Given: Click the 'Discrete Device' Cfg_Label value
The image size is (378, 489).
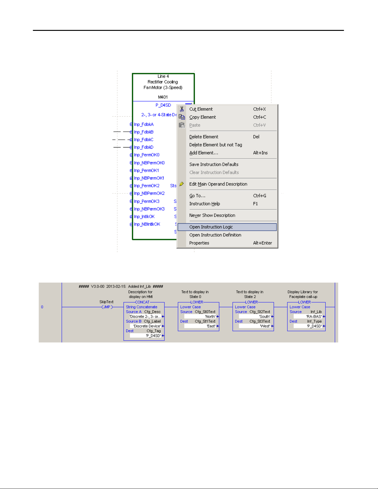Looking at the screenshot, I should tap(145, 326).
